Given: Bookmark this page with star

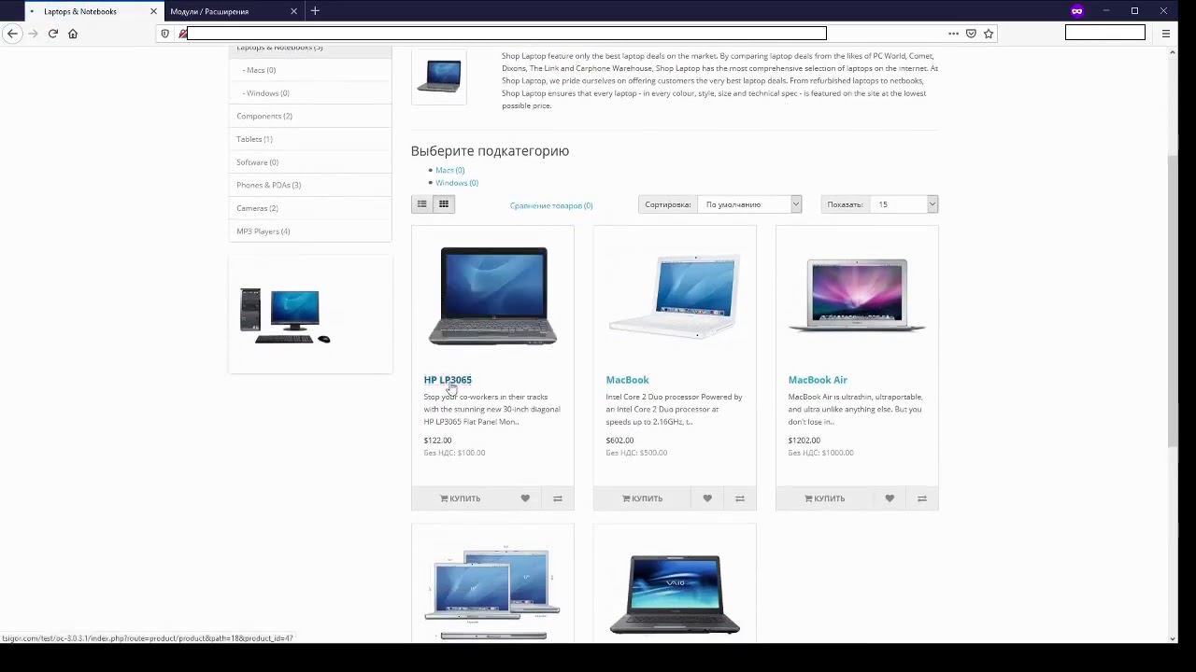Looking at the screenshot, I should (989, 34).
